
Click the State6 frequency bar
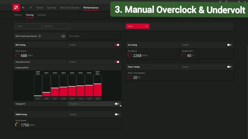[x=89, y=86]
